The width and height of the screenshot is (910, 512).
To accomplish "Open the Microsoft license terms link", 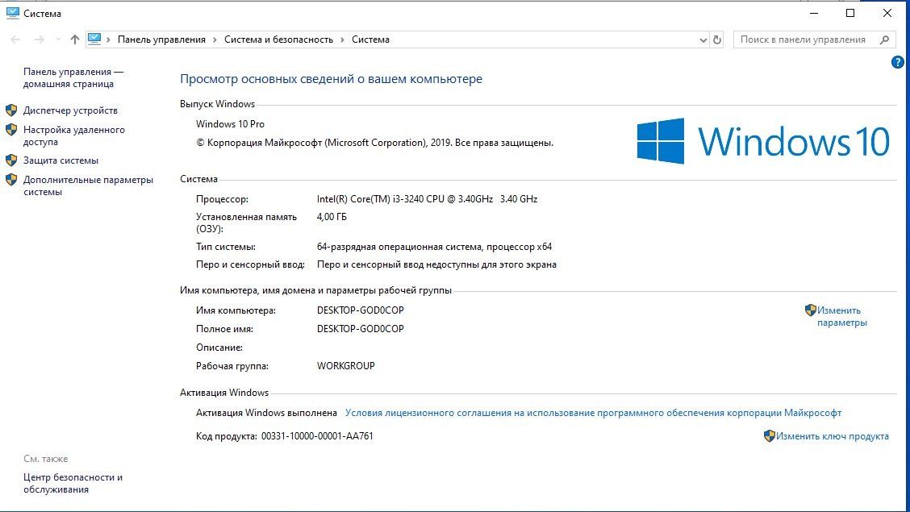I will (593, 413).
